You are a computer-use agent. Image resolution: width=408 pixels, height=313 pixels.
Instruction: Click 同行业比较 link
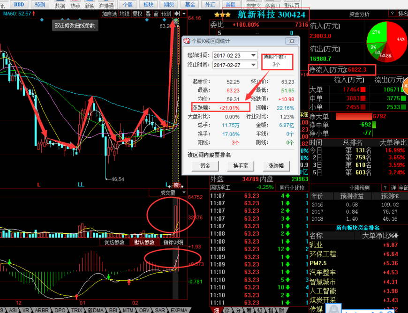click(292, 188)
